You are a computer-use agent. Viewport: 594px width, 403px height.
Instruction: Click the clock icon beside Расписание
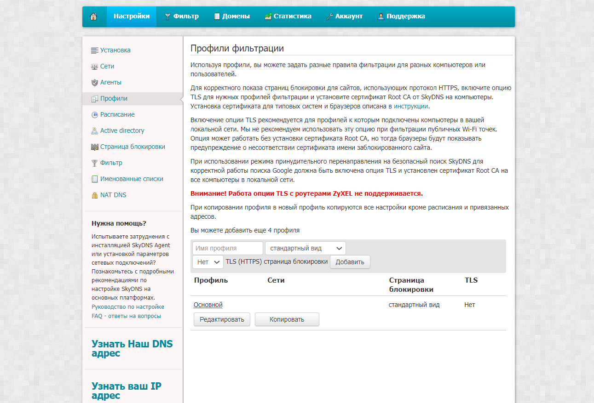[95, 115]
